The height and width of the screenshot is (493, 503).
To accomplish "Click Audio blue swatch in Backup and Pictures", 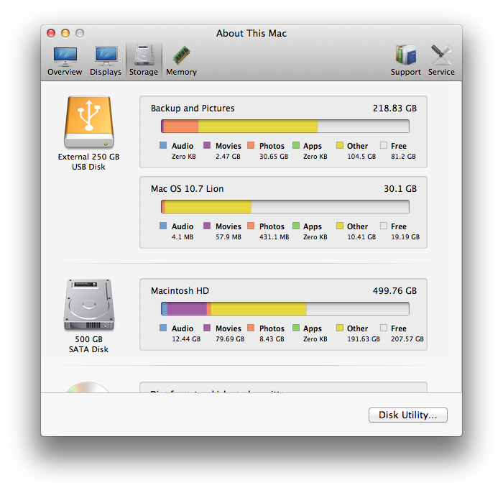I will (x=163, y=145).
